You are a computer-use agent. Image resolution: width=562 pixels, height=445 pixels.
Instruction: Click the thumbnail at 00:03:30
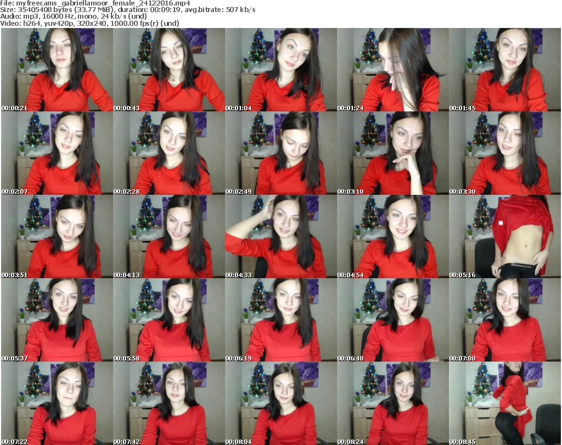pos(505,153)
